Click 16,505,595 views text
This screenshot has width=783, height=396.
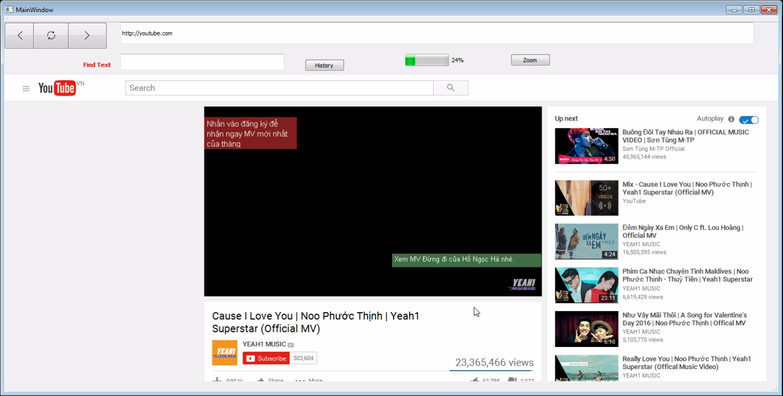pyautogui.click(x=644, y=252)
